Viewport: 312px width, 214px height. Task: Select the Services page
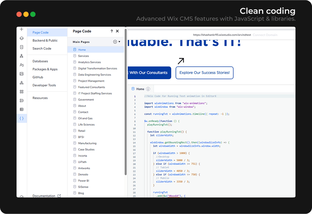point(96,56)
